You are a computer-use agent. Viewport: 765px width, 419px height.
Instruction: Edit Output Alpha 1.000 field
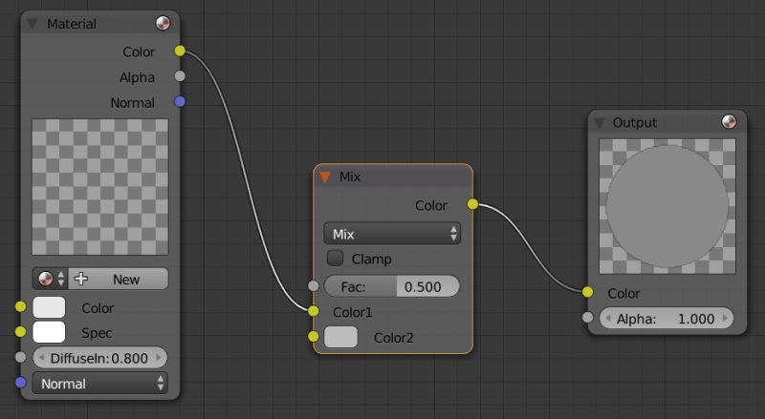[667, 318]
